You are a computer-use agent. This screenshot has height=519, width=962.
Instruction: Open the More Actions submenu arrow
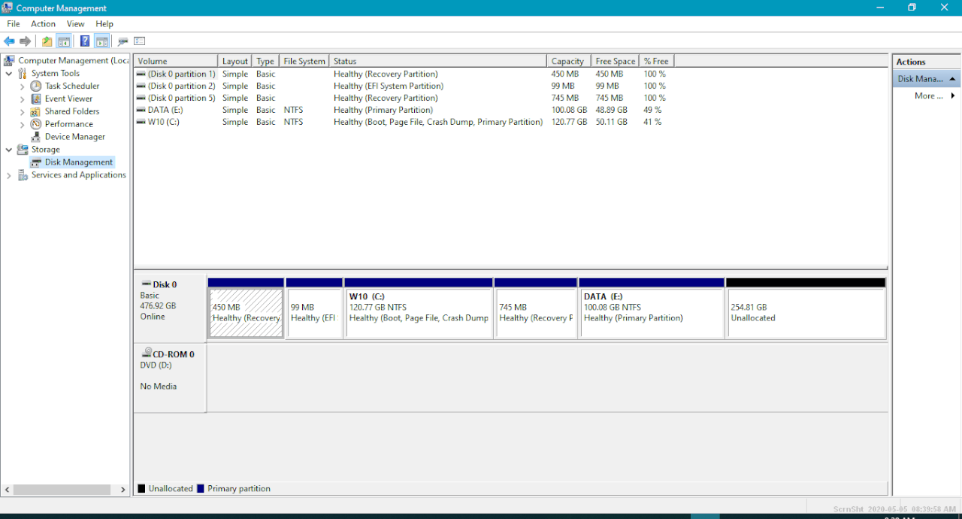tap(953, 96)
